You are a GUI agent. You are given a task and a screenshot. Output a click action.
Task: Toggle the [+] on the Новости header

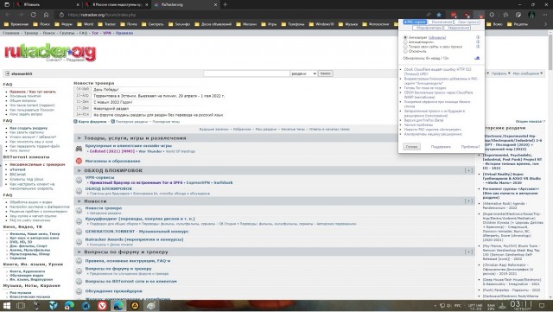468,201
